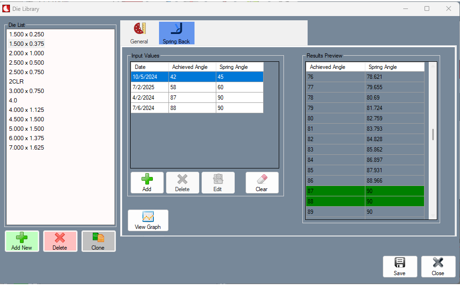Click the Add New die button
This screenshot has width=460, height=286.
[22, 241]
